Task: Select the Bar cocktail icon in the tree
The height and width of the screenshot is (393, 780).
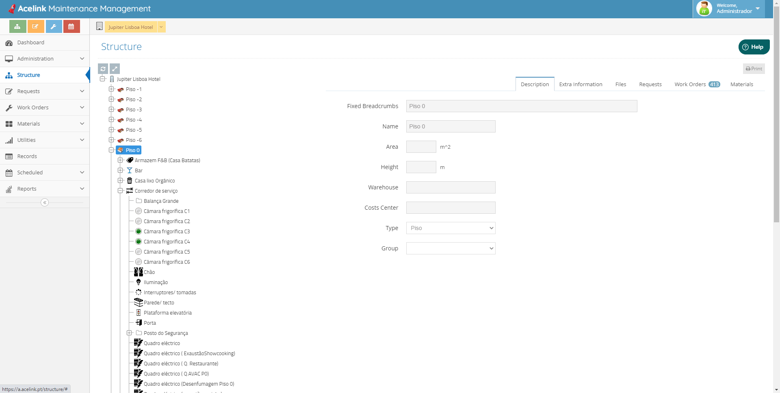Action: [x=129, y=170]
